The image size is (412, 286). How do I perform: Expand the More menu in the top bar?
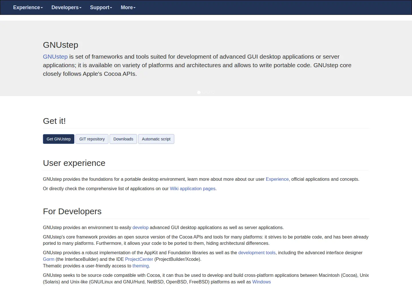pyautogui.click(x=128, y=7)
